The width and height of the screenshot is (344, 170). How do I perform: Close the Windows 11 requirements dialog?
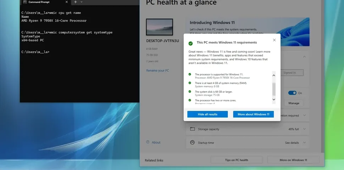tap(274, 40)
